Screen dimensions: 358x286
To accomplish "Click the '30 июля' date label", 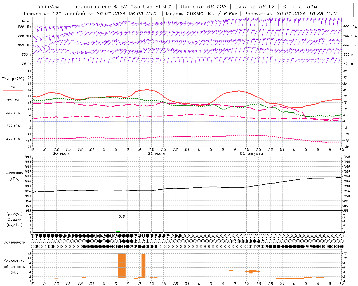I will [61, 154].
